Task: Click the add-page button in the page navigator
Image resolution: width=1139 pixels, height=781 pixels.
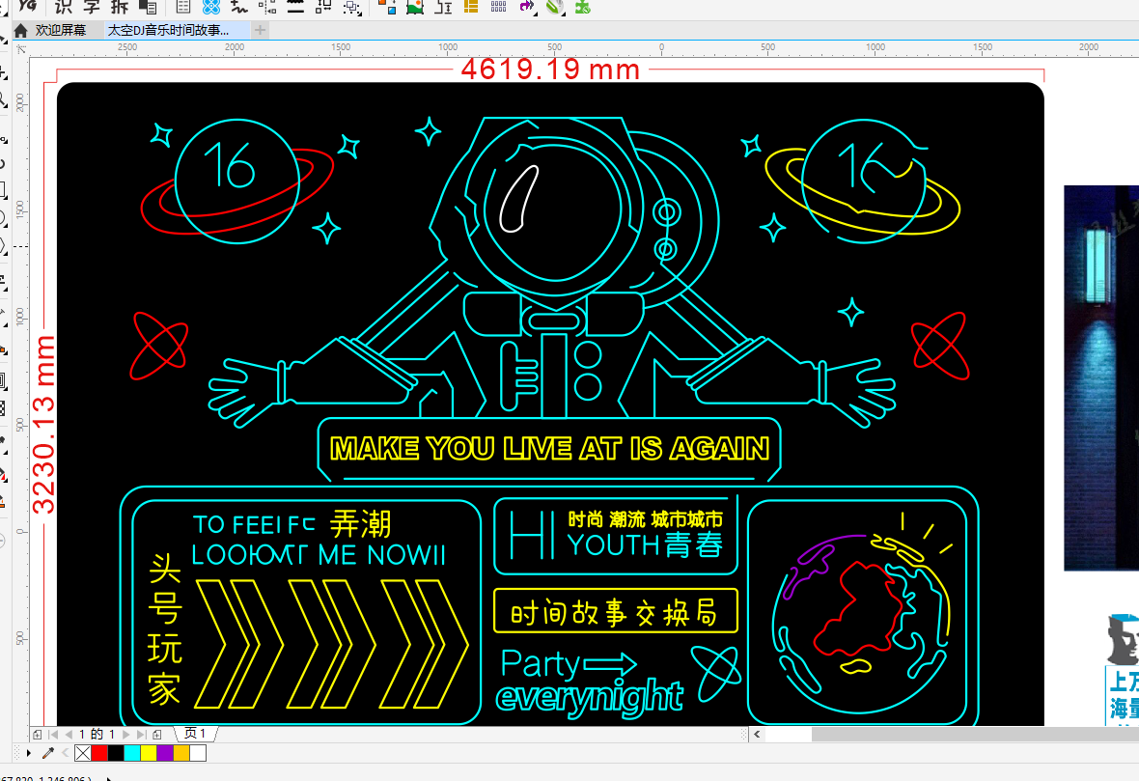Action: (37, 734)
